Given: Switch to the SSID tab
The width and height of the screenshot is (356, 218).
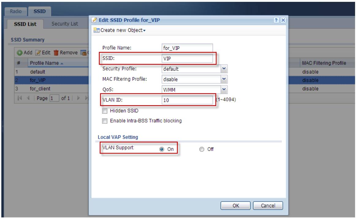Looking at the screenshot, I should pyautogui.click(x=40, y=11).
